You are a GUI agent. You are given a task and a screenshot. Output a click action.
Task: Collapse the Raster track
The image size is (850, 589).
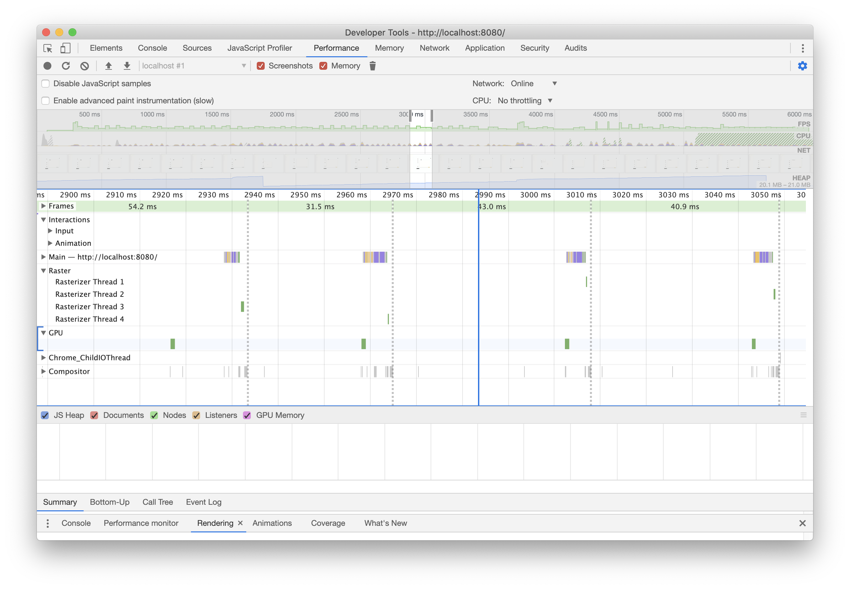pos(43,270)
